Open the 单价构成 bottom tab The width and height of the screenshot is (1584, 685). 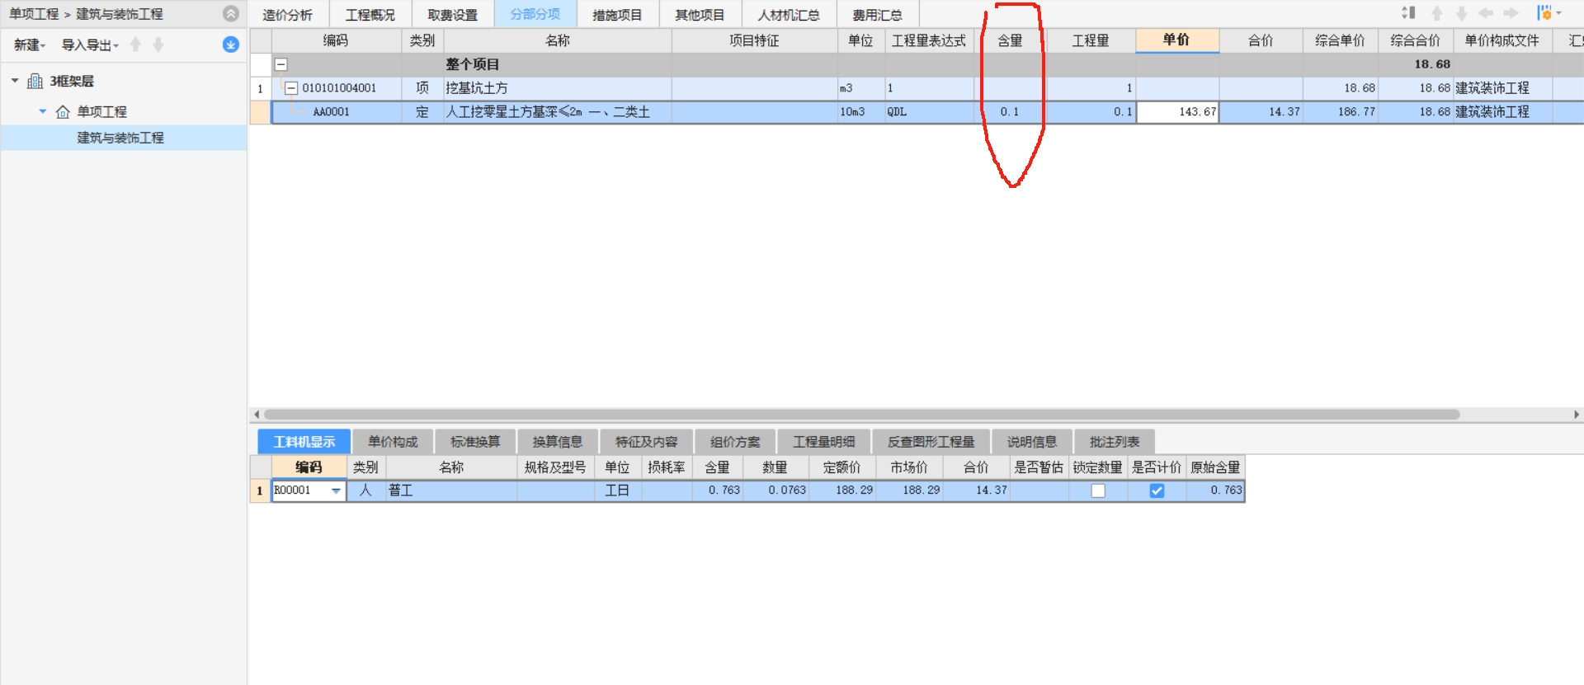point(393,442)
